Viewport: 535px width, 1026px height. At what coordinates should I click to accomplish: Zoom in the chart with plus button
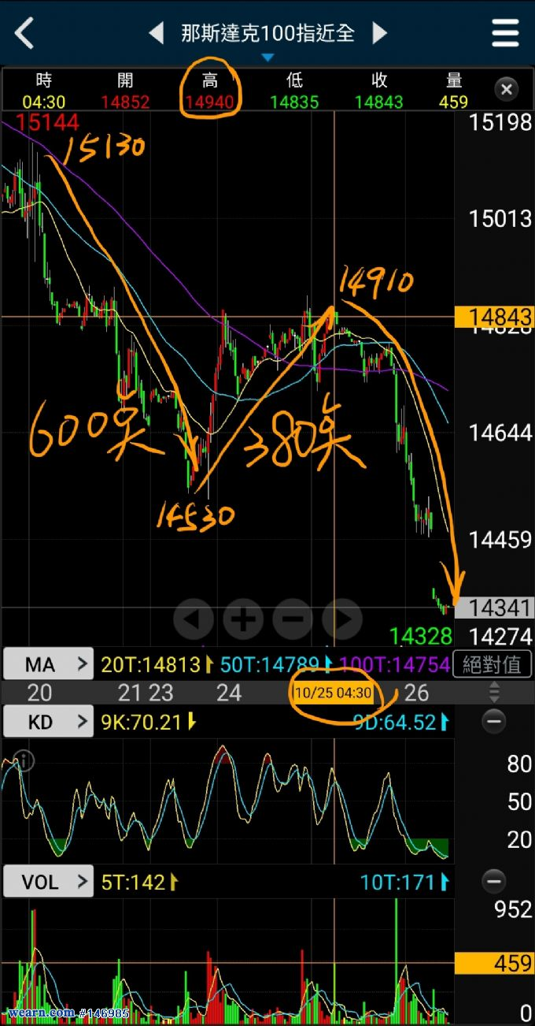coord(243,620)
